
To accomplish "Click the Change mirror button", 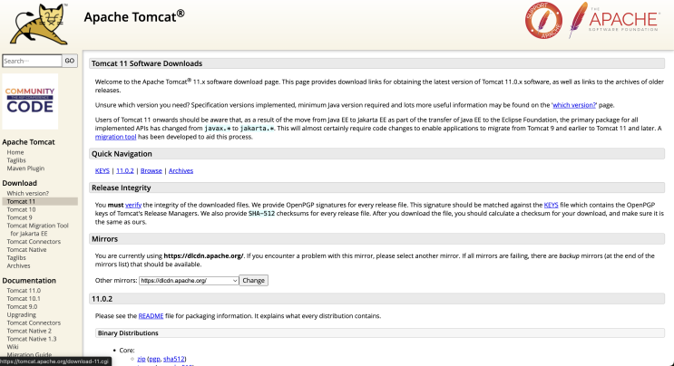I will click(x=253, y=281).
